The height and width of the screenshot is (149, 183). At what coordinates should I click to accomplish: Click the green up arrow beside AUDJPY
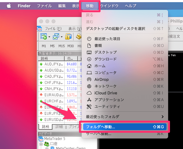click(x=41, y=64)
